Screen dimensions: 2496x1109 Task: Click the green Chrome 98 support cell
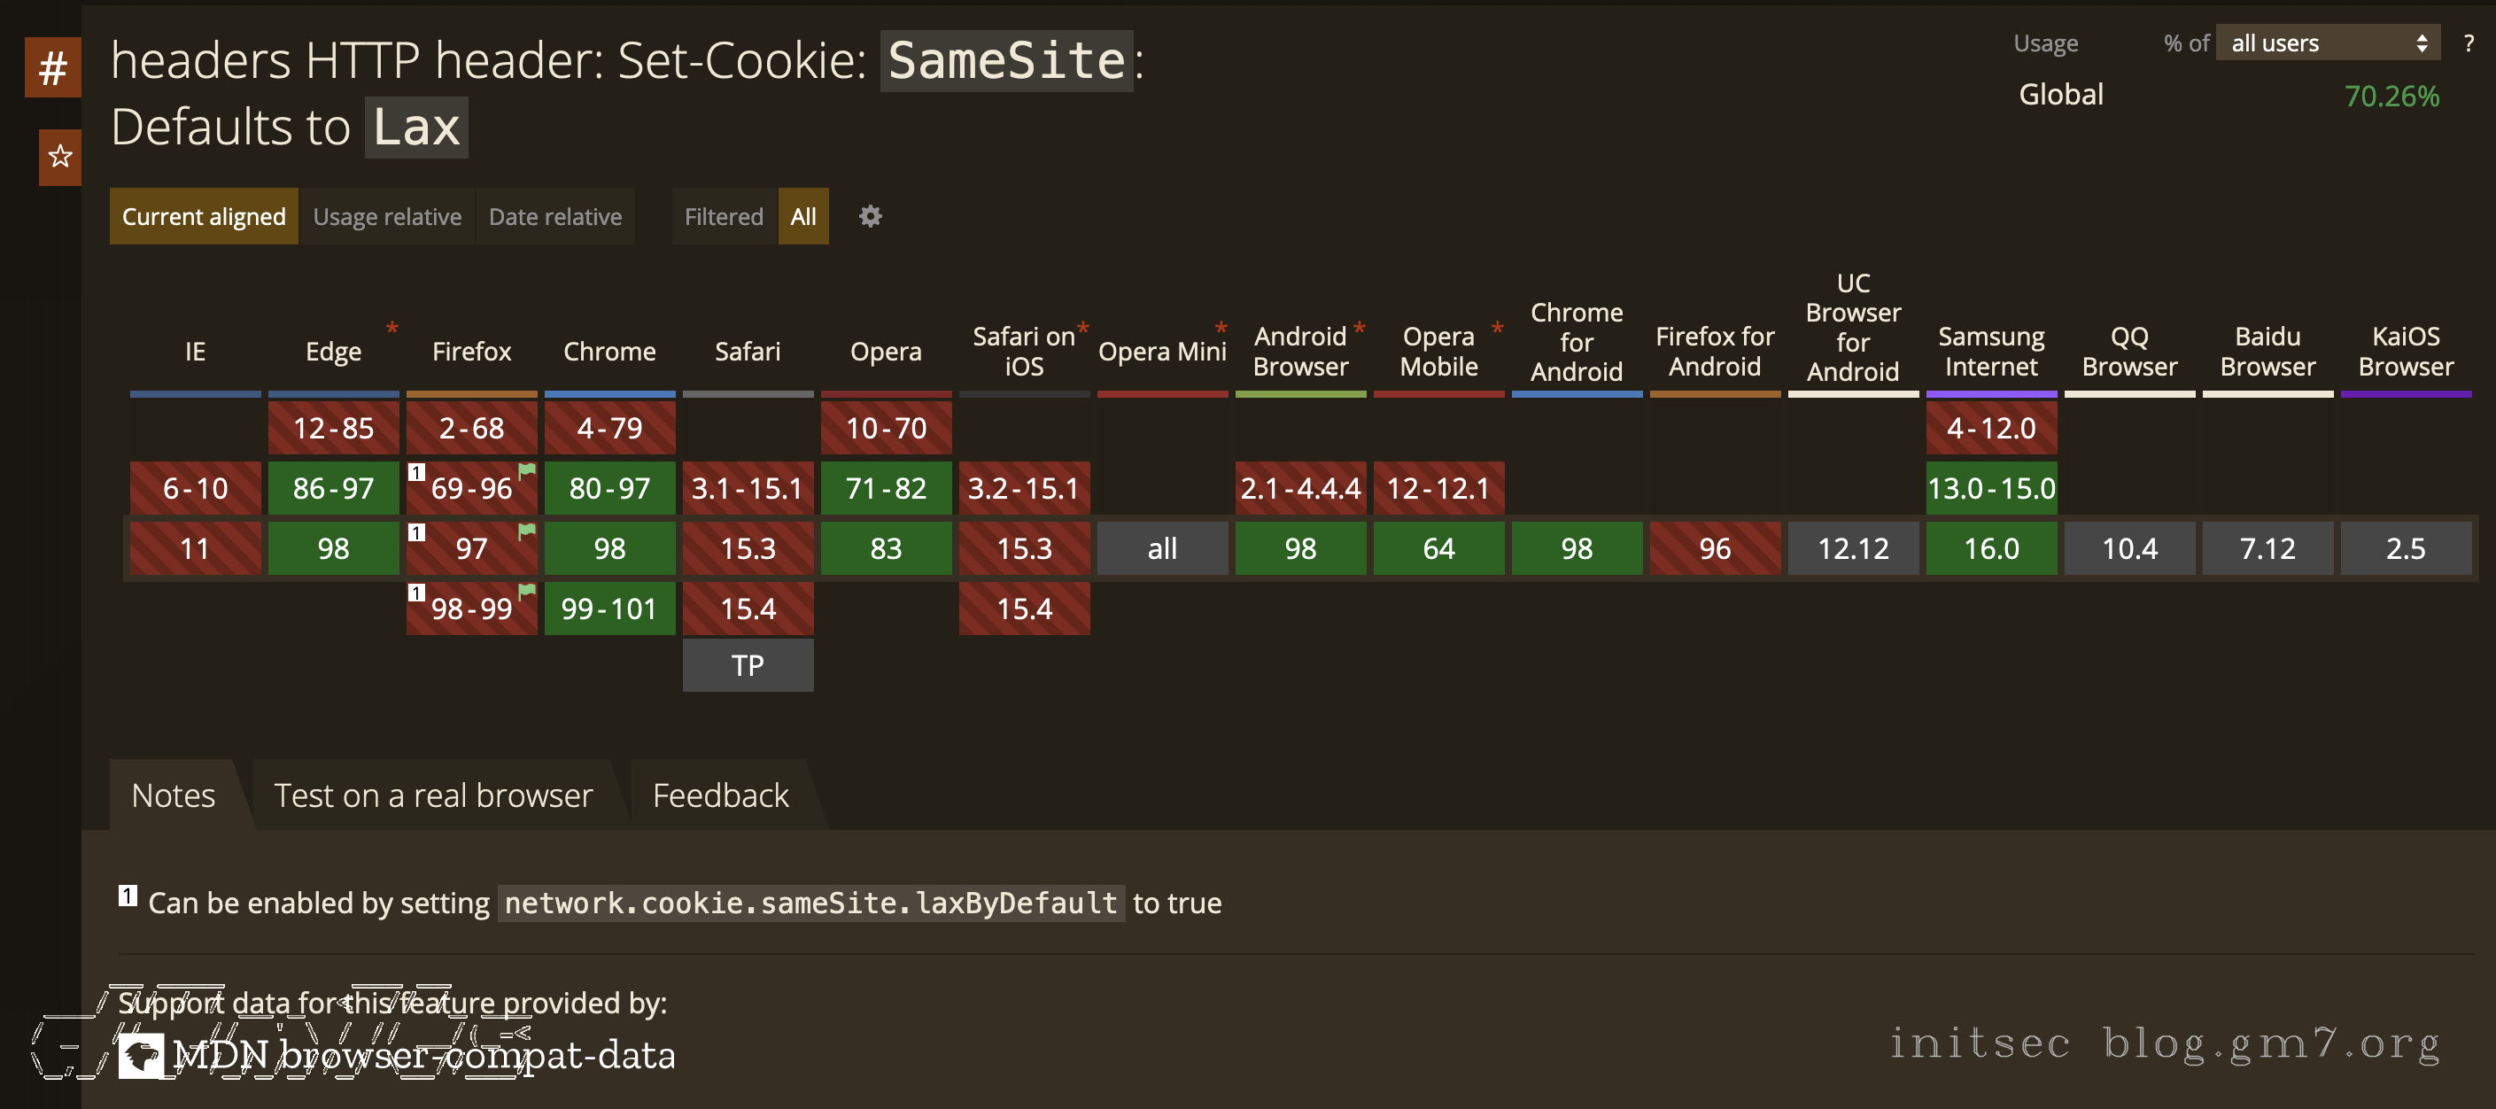(609, 548)
